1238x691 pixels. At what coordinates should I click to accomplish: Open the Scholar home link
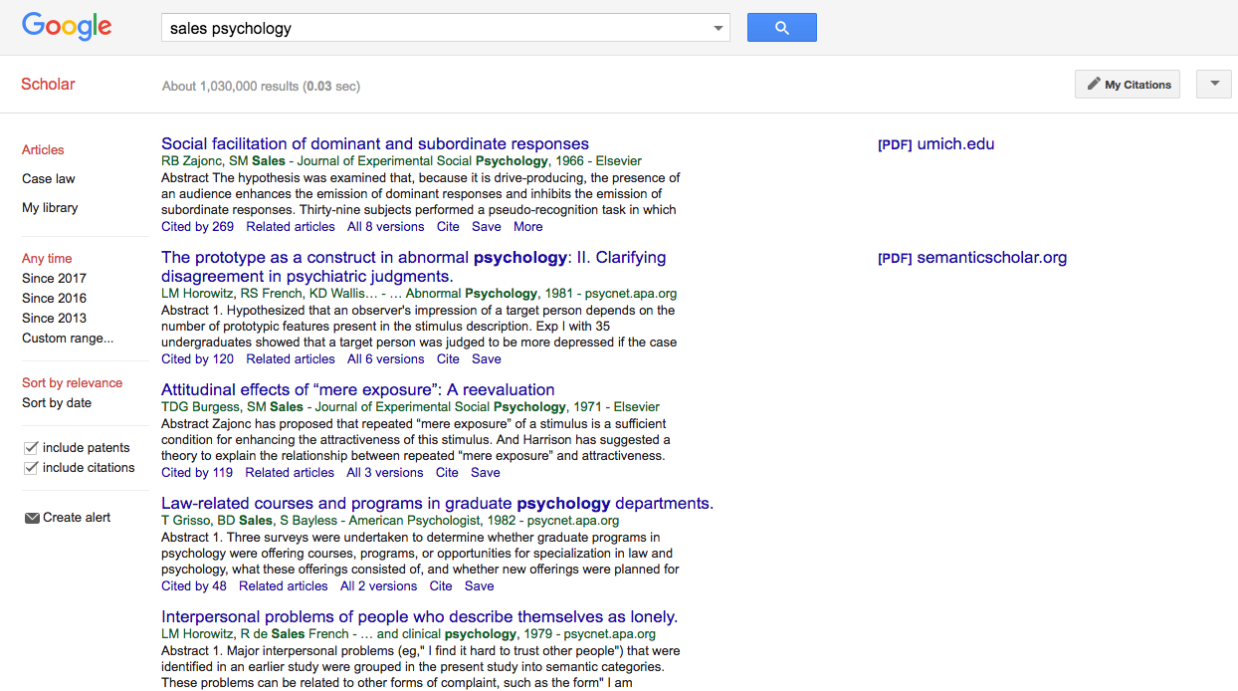(x=48, y=84)
